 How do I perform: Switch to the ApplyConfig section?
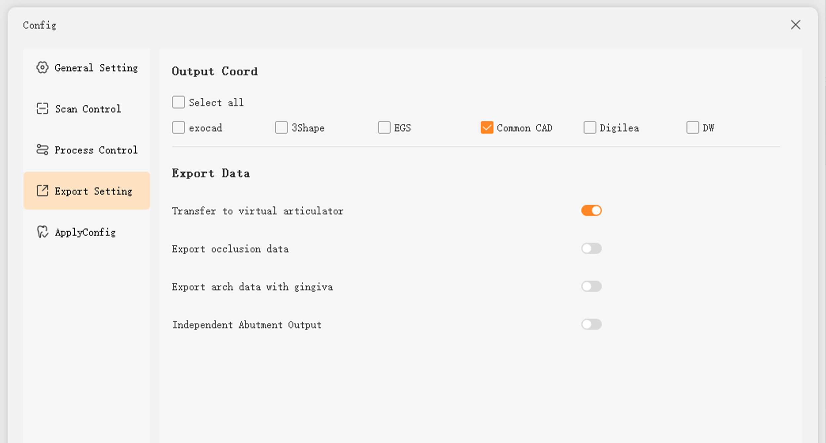85,232
